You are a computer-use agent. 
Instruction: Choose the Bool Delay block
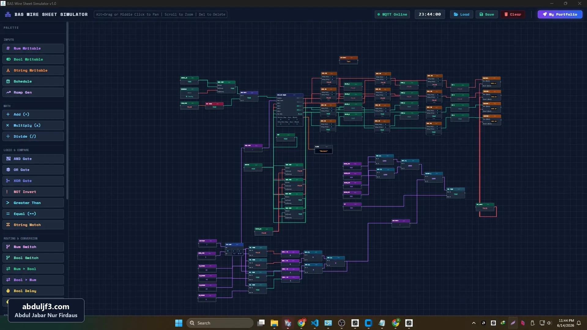pos(33,291)
